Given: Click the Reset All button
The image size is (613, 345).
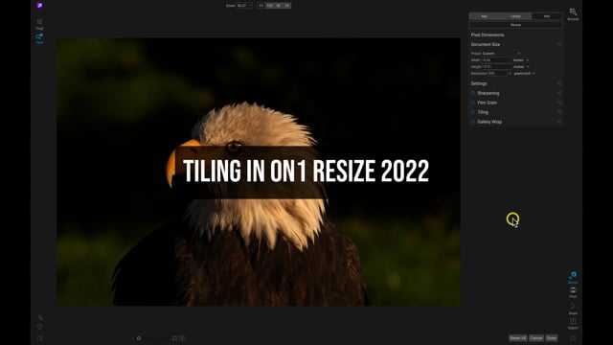Looking at the screenshot, I should pyautogui.click(x=517, y=338).
